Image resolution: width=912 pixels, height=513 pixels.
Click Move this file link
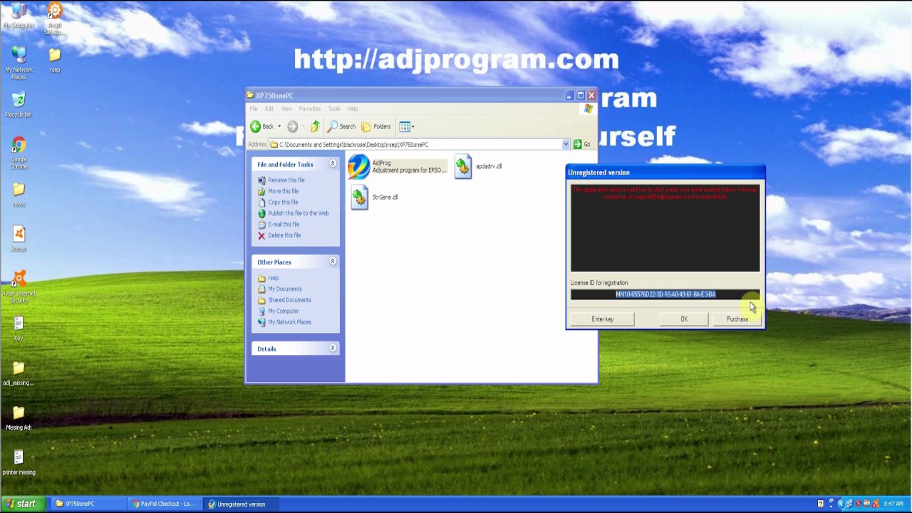coord(283,191)
